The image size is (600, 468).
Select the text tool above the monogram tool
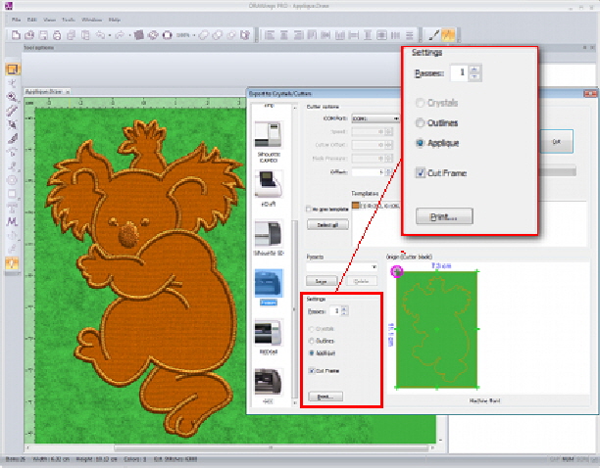(12, 208)
